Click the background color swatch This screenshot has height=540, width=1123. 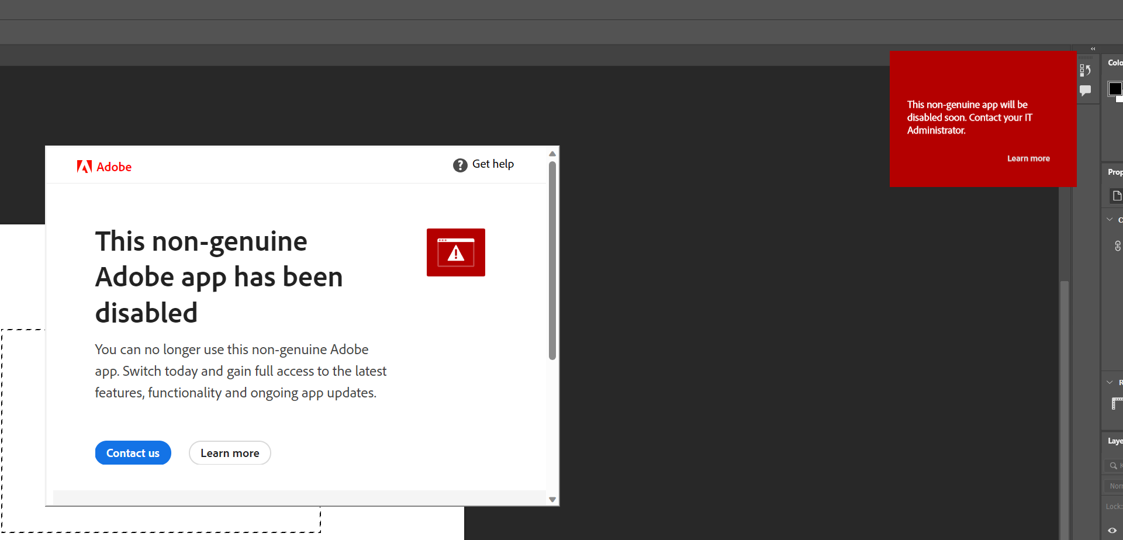tap(1119, 99)
